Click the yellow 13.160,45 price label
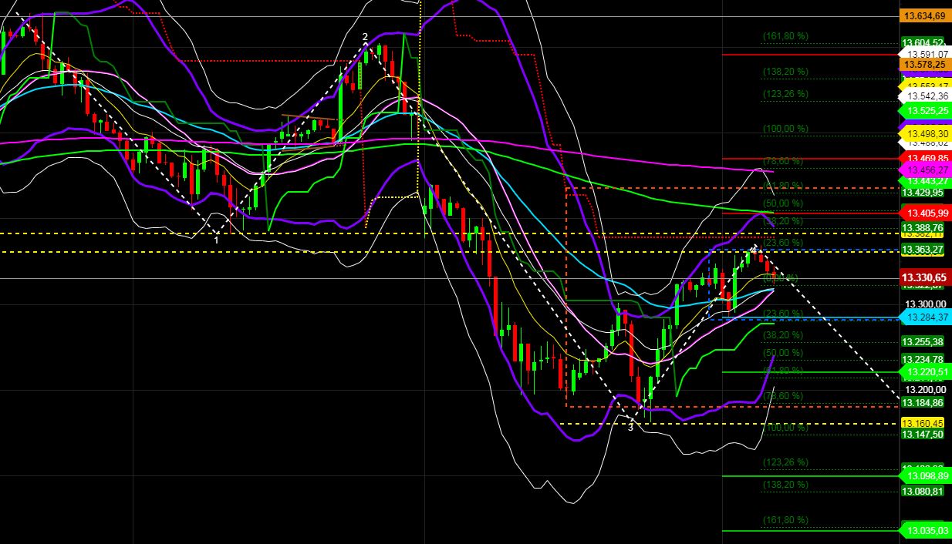Screen dimensions: 952x544 click(924, 423)
